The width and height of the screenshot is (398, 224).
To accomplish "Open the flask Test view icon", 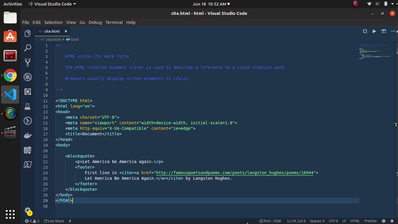I will [28, 106].
